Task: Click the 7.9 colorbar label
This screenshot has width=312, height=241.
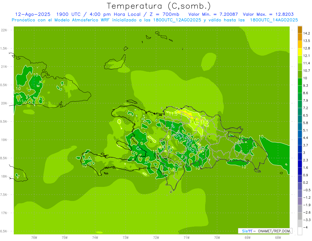Action: pyautogui.click(x=306, y=101)
